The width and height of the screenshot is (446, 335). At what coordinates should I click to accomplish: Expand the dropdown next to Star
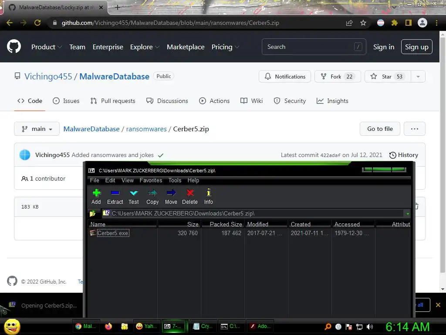pyautogui.click(x=418, y=76)
